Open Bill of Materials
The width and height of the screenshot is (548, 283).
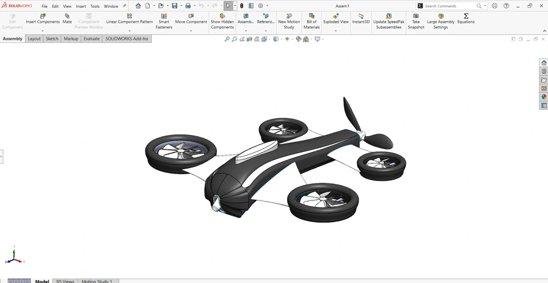tap(312, 21)
